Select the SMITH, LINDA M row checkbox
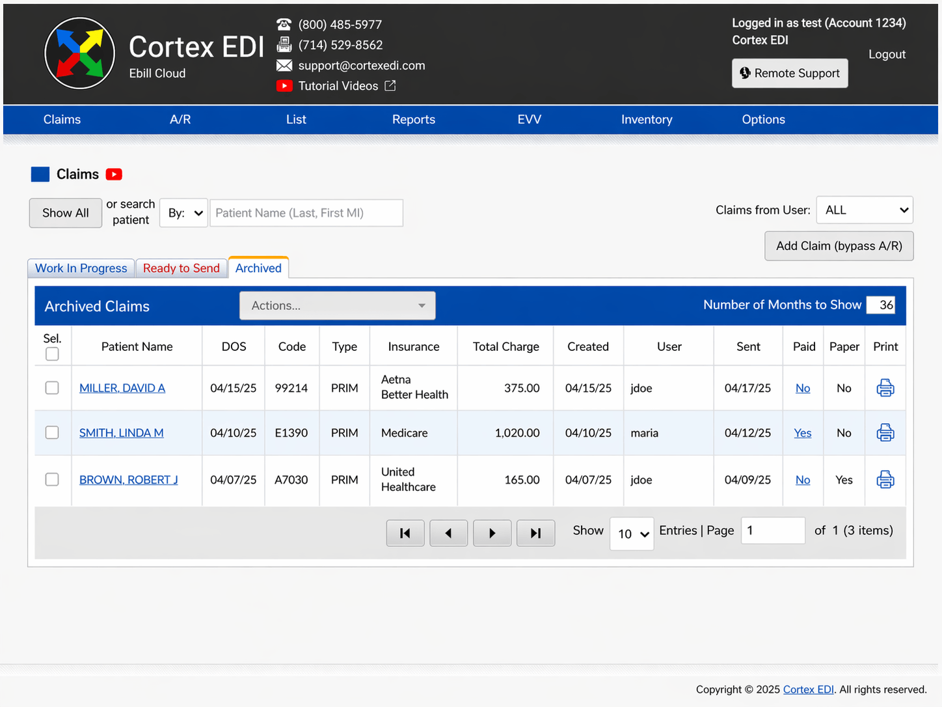This screenshot has height=707, width=942. point(52,433)
